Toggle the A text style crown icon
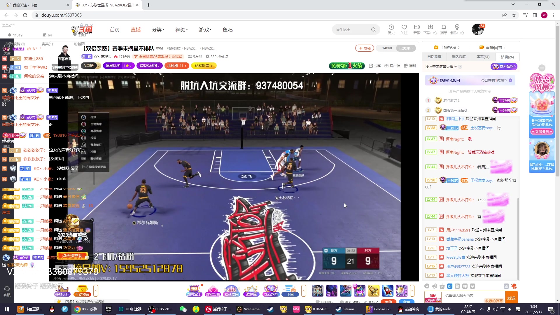The image size is (560, 315). (442, 286)
